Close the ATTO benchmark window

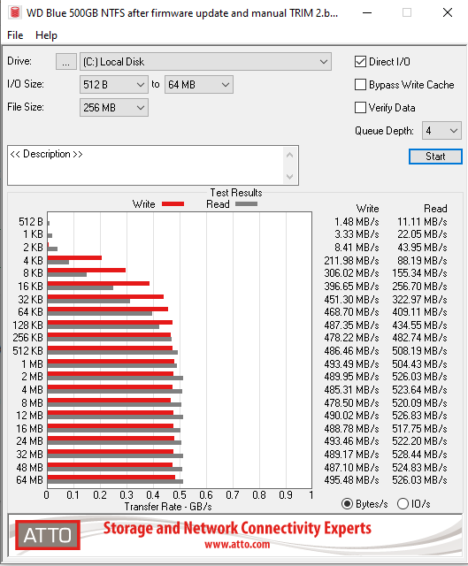(448, 12)
